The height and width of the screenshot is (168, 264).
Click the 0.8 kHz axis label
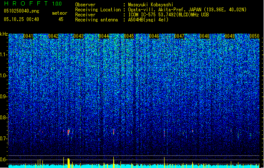(3, 118)
